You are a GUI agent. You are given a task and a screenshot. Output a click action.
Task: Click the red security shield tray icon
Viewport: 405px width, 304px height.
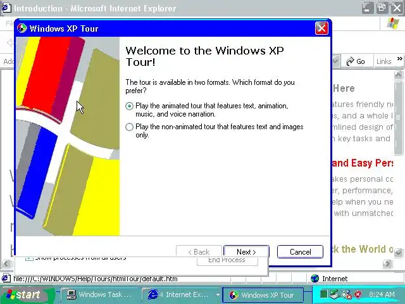[x=358, y=294]
